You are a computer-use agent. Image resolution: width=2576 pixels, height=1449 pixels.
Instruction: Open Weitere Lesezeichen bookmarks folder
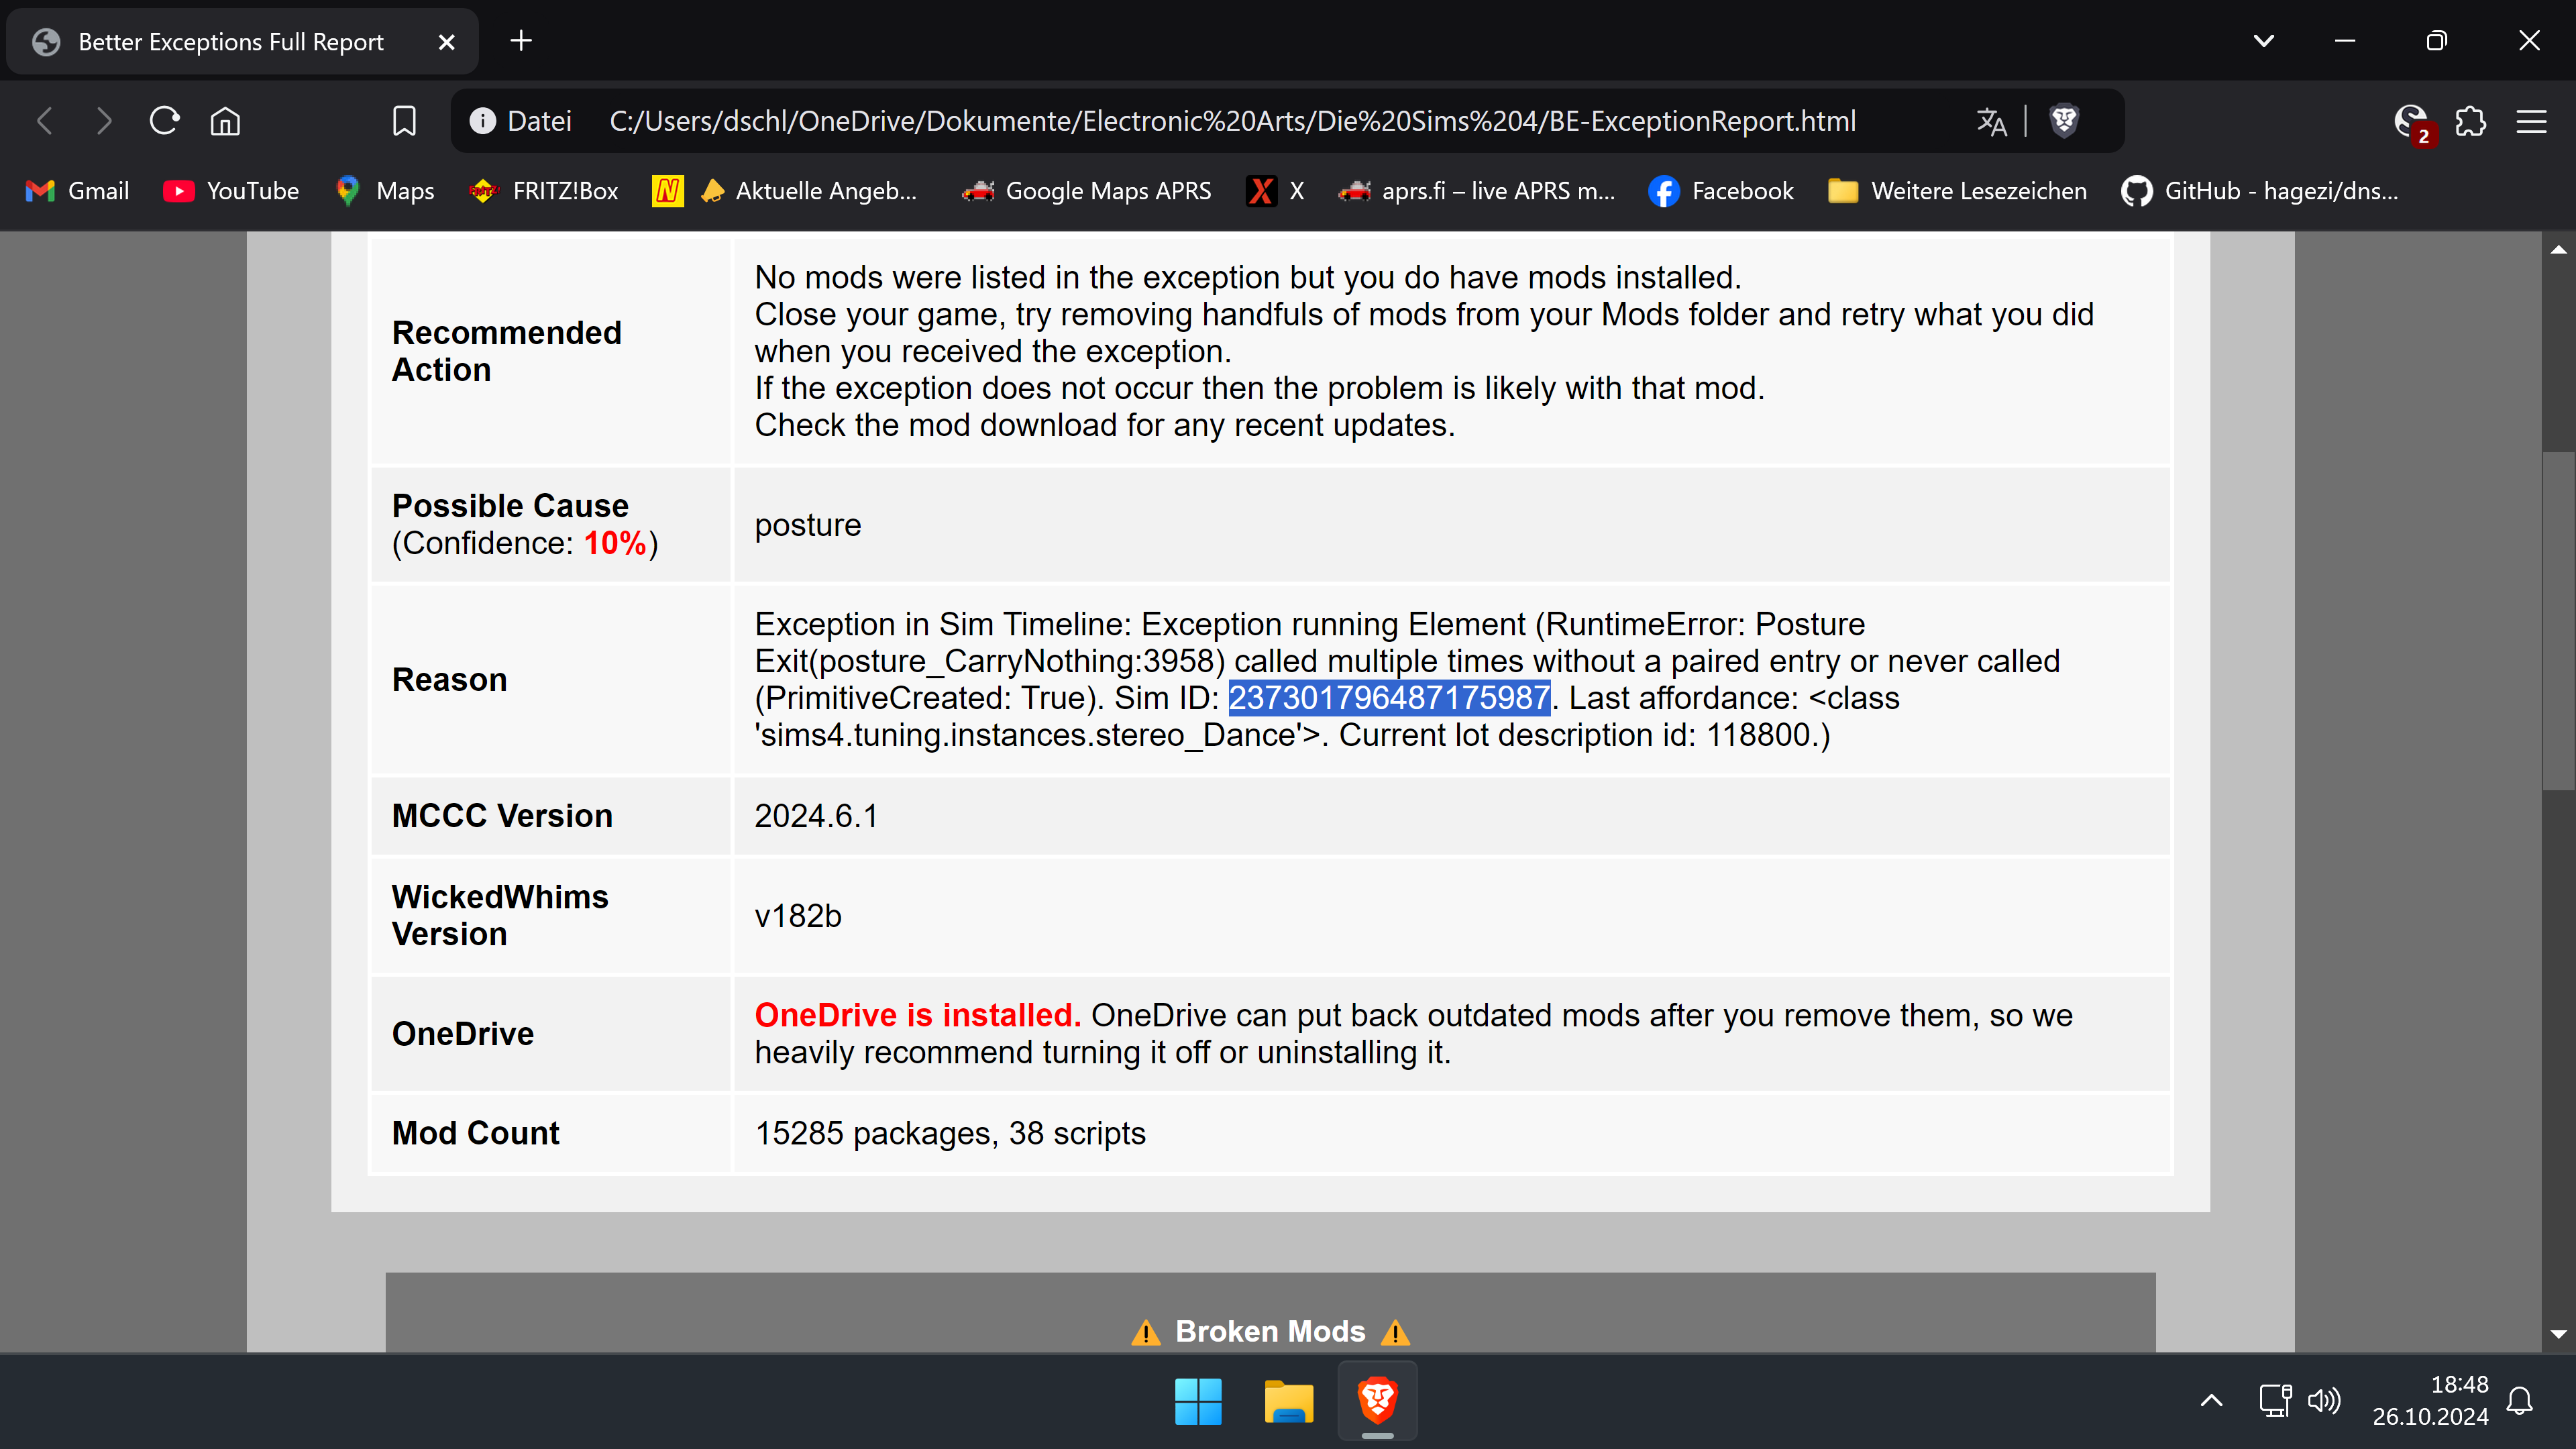1957,191
